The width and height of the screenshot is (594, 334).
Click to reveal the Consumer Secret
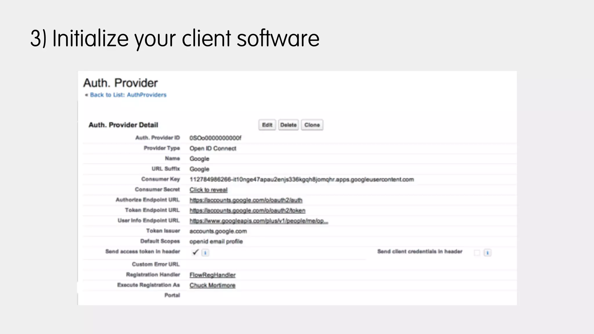click(209, 190)
